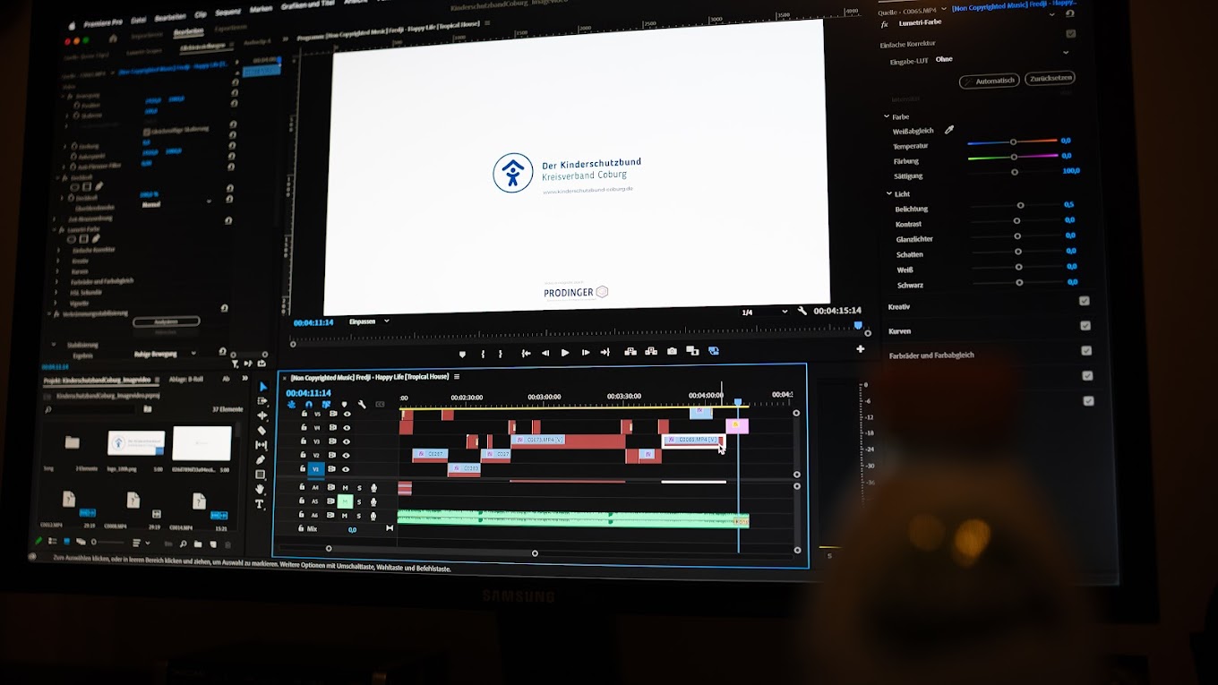This screenshot has height=685, width=1218.
Task: Click the Lift button
Action: (630, 352)
